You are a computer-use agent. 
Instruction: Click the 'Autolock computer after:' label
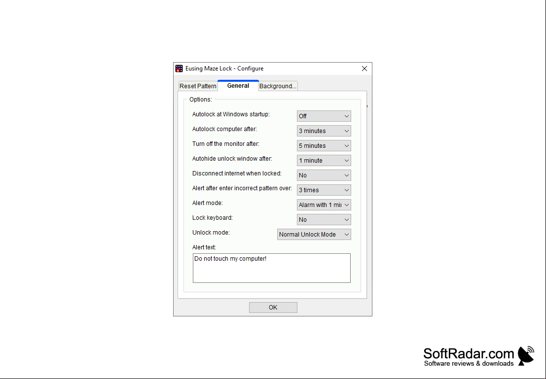[224, 129]
